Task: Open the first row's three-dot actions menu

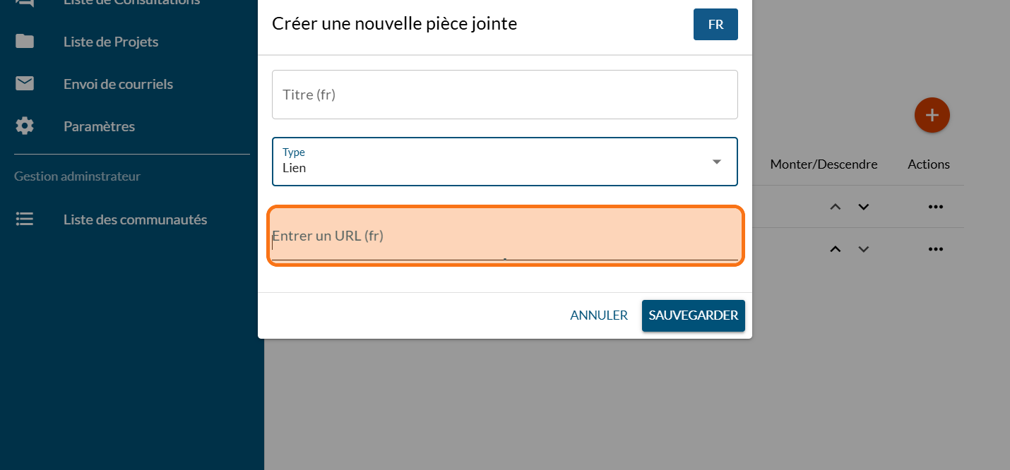Action: tap(936, 207)
